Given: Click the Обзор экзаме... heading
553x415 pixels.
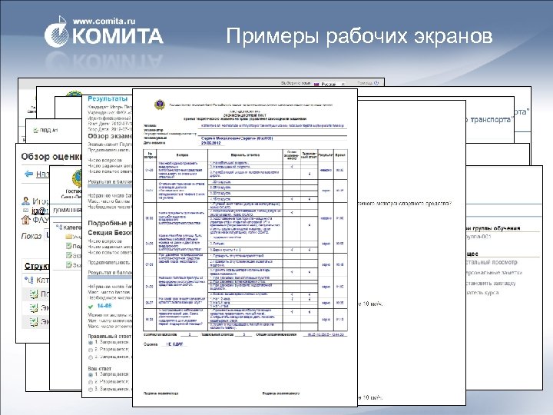Looking at the screenshot, I should [x=109, y=136].
